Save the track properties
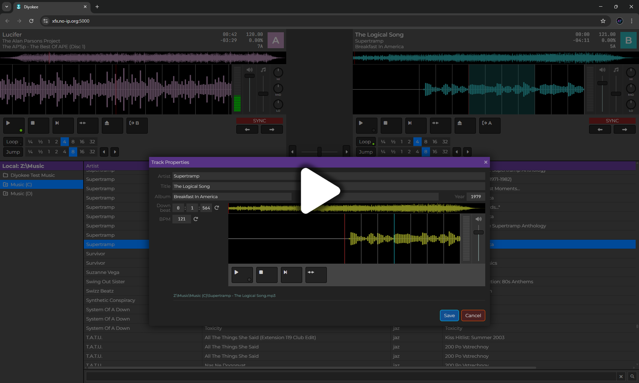The width and height of the screenshot is (639, 383). (449, 315)
